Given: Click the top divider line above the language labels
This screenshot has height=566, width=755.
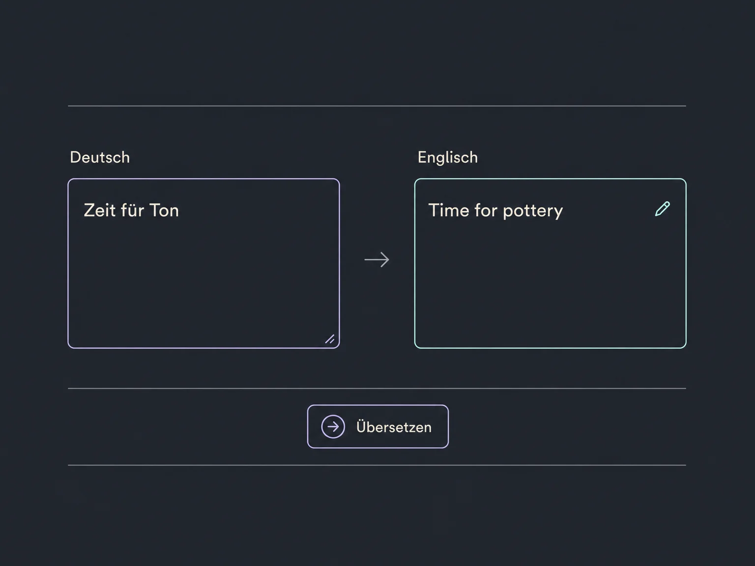Looking at the screenshot, I should click(377, 106).
